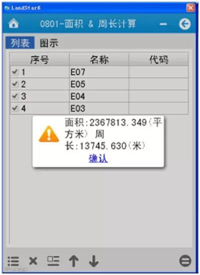This screenshot has width=200, height=275.
Task: Toggle the checkbox for row 4
Action: [15, 108]
